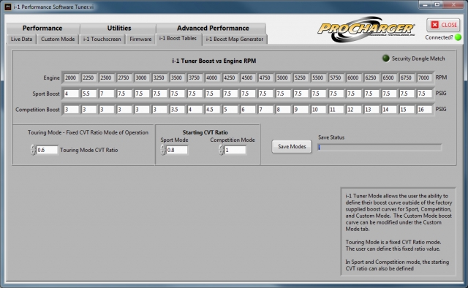Open the Custom Mode tab
Screen dimensions: 468x288
(x=58, y=39)
